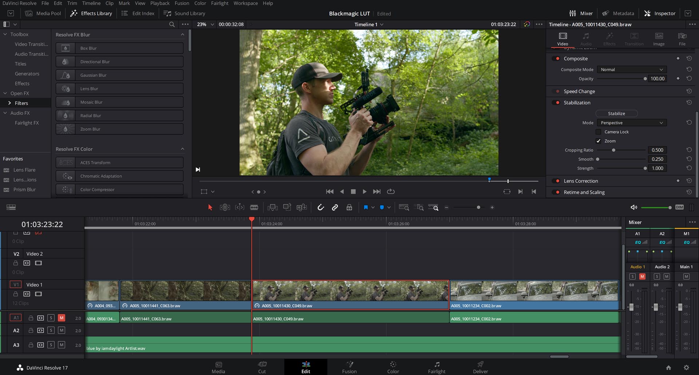Switch to the Image inspector tab
This screenshot has width=699, height=375.
pyautogui.click(x=659, y=39)
